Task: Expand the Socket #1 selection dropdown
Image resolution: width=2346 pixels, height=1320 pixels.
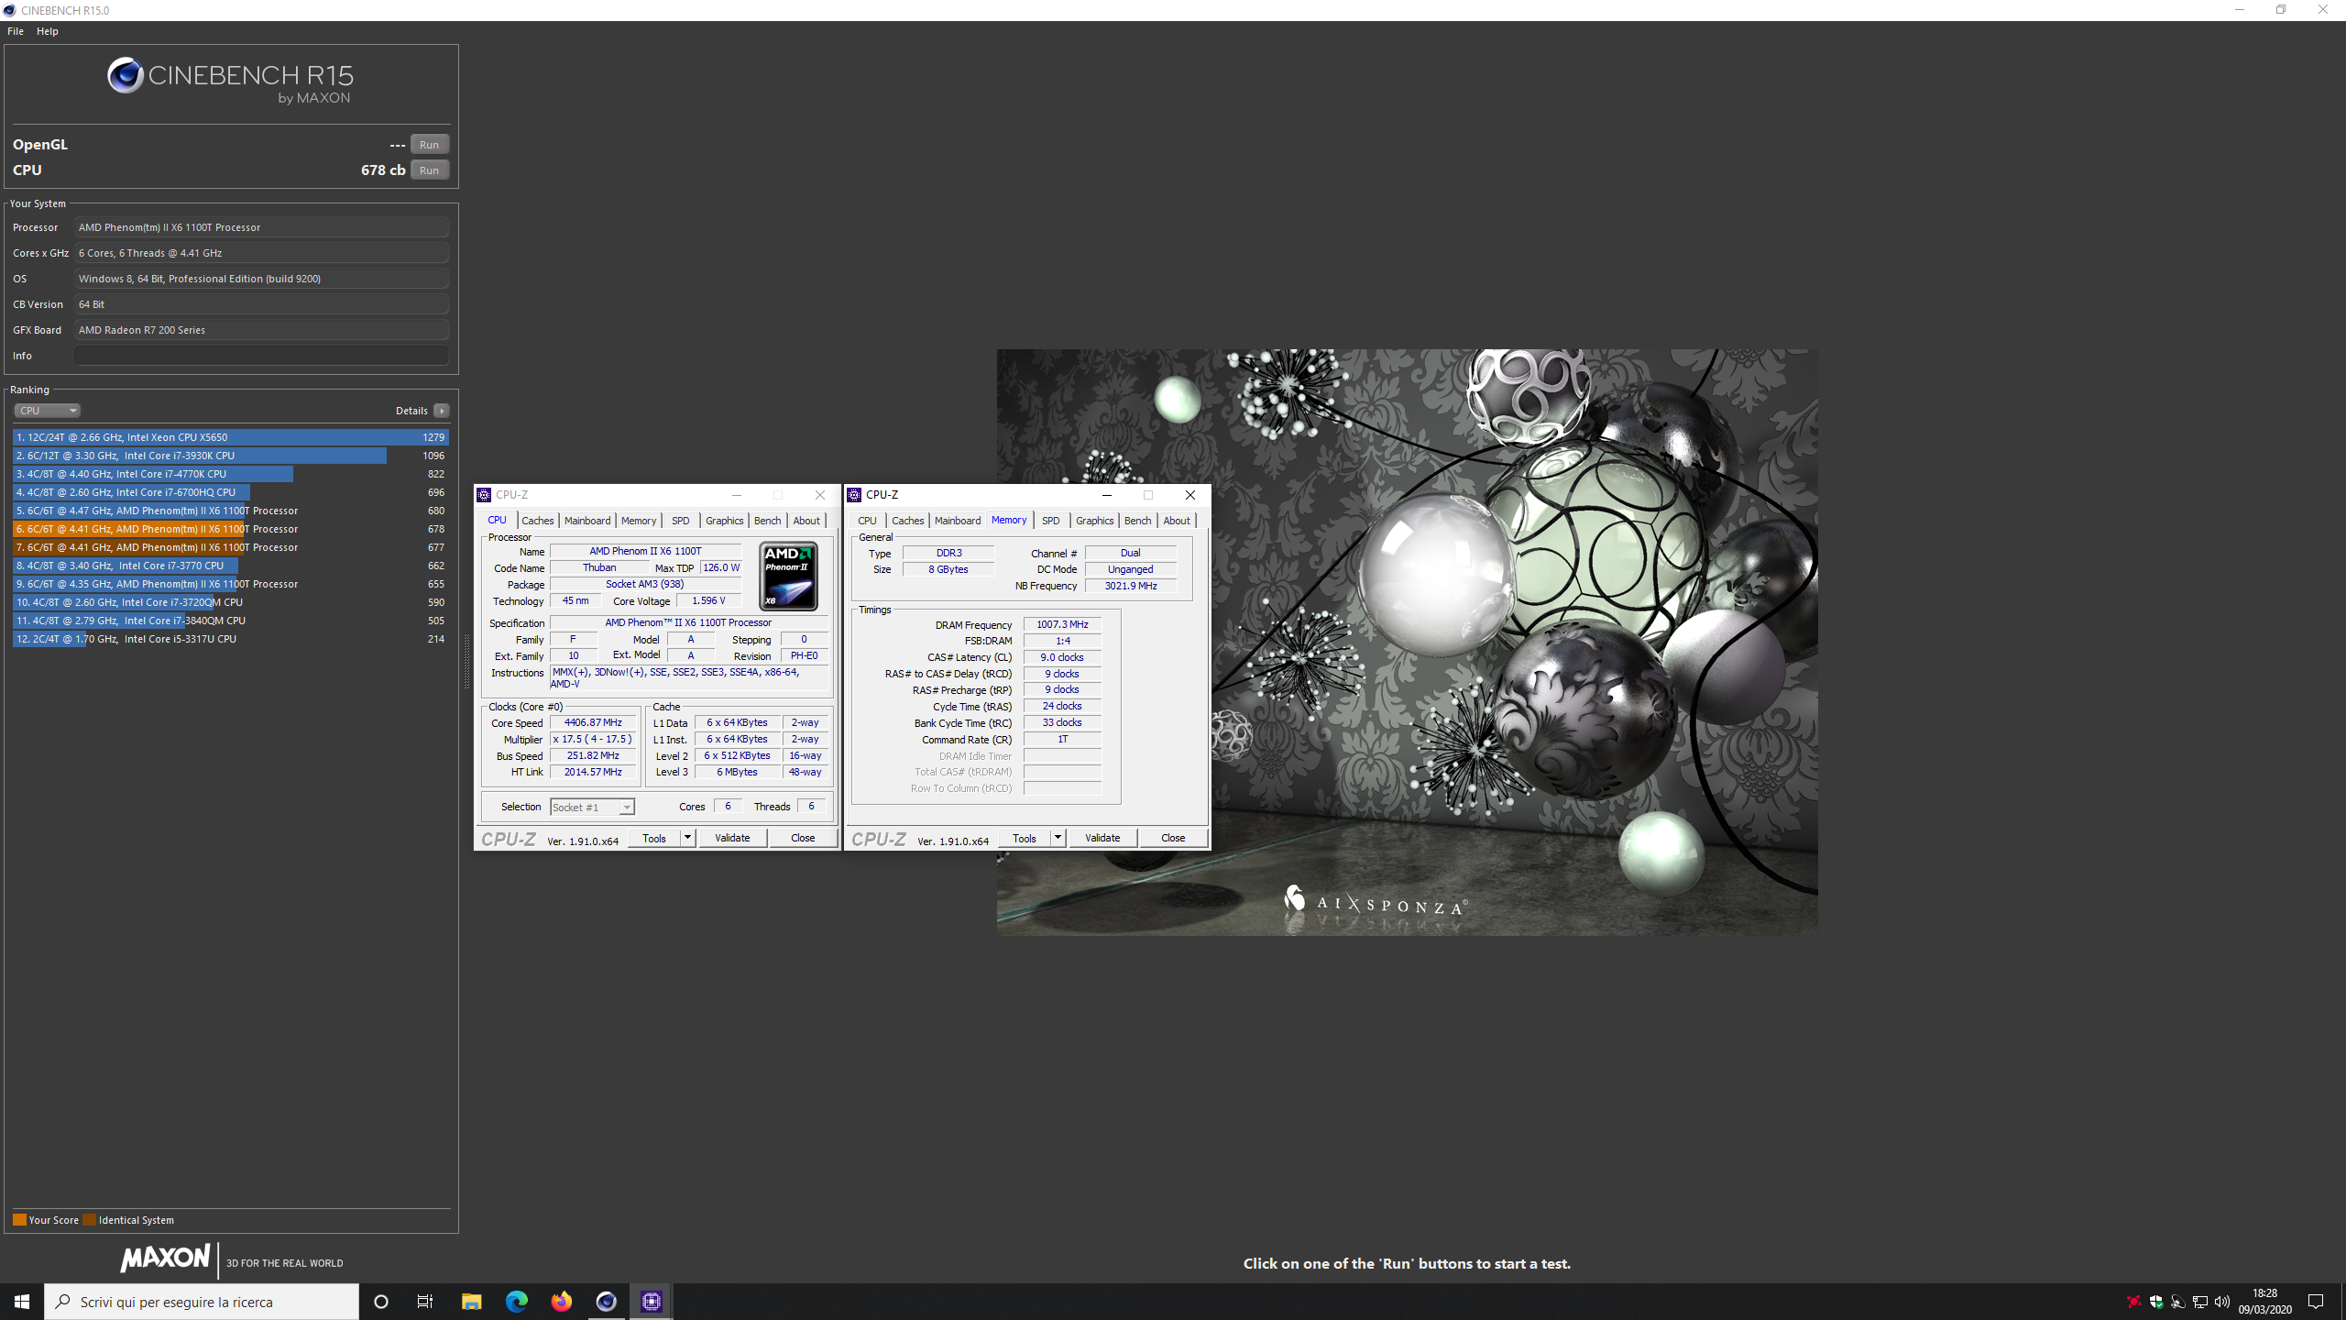Action: click(x=627, y=808)
